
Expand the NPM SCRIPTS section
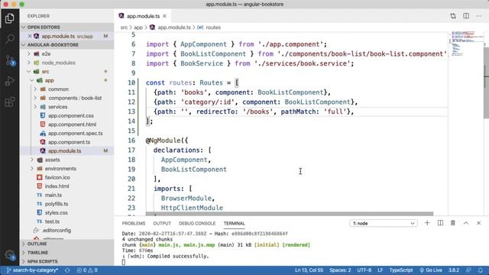(x=66, y=261)
